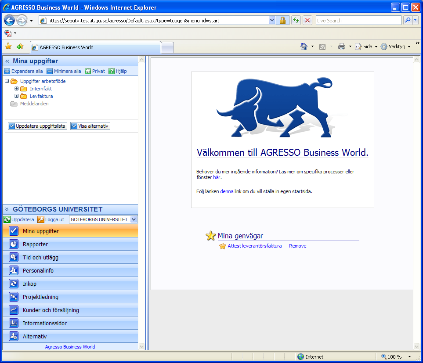Open the Projektledning menu item
Image resolution: width=423 pixels, height=363 pixels.
pos(70,297)
